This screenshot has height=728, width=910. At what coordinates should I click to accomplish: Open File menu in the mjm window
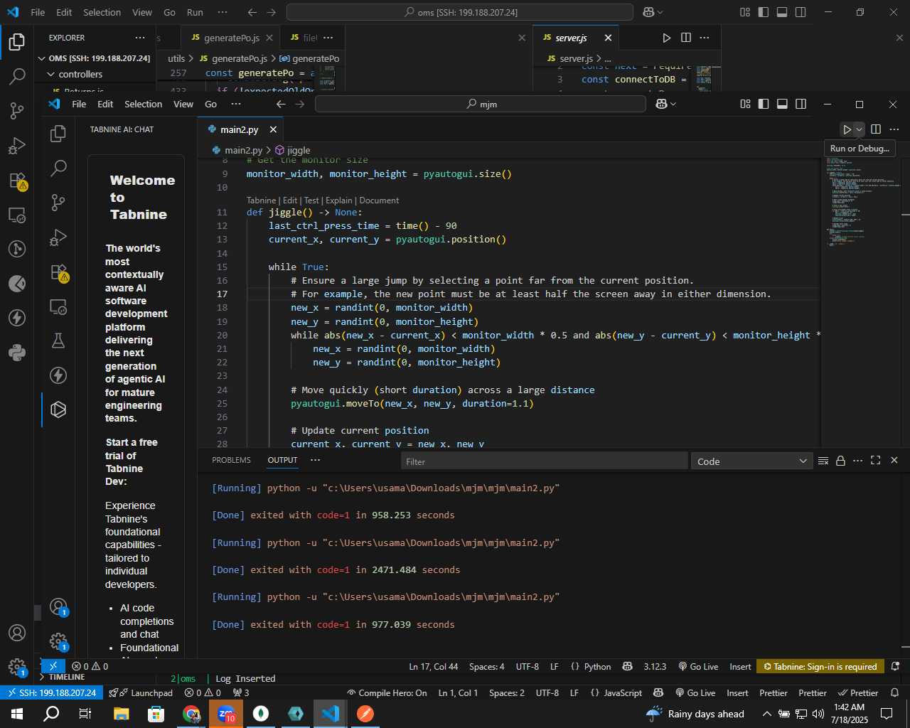pos(79,104)
